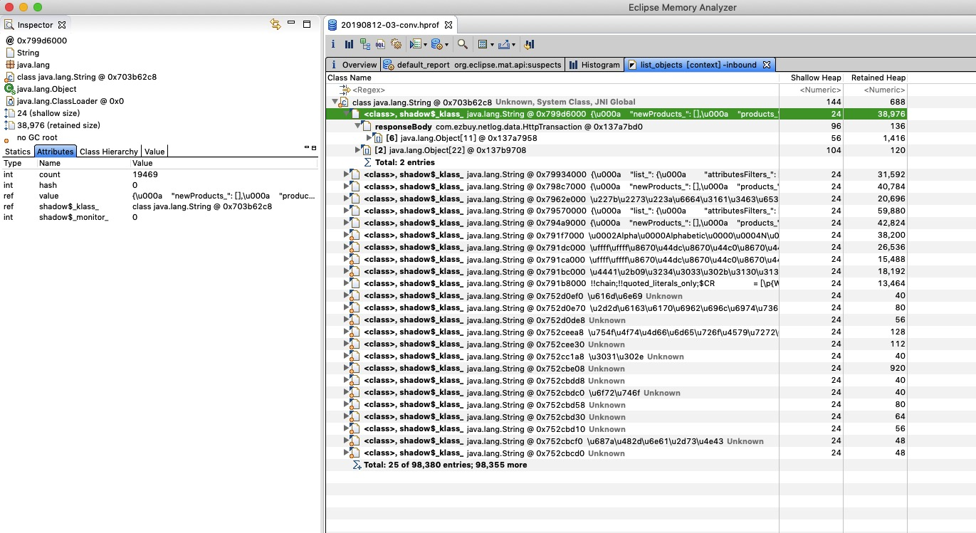Click the export results icon
976x533 pixels.
[504, 44]
